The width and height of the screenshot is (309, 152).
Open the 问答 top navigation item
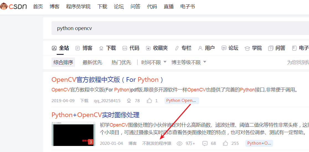coord(135,7)
